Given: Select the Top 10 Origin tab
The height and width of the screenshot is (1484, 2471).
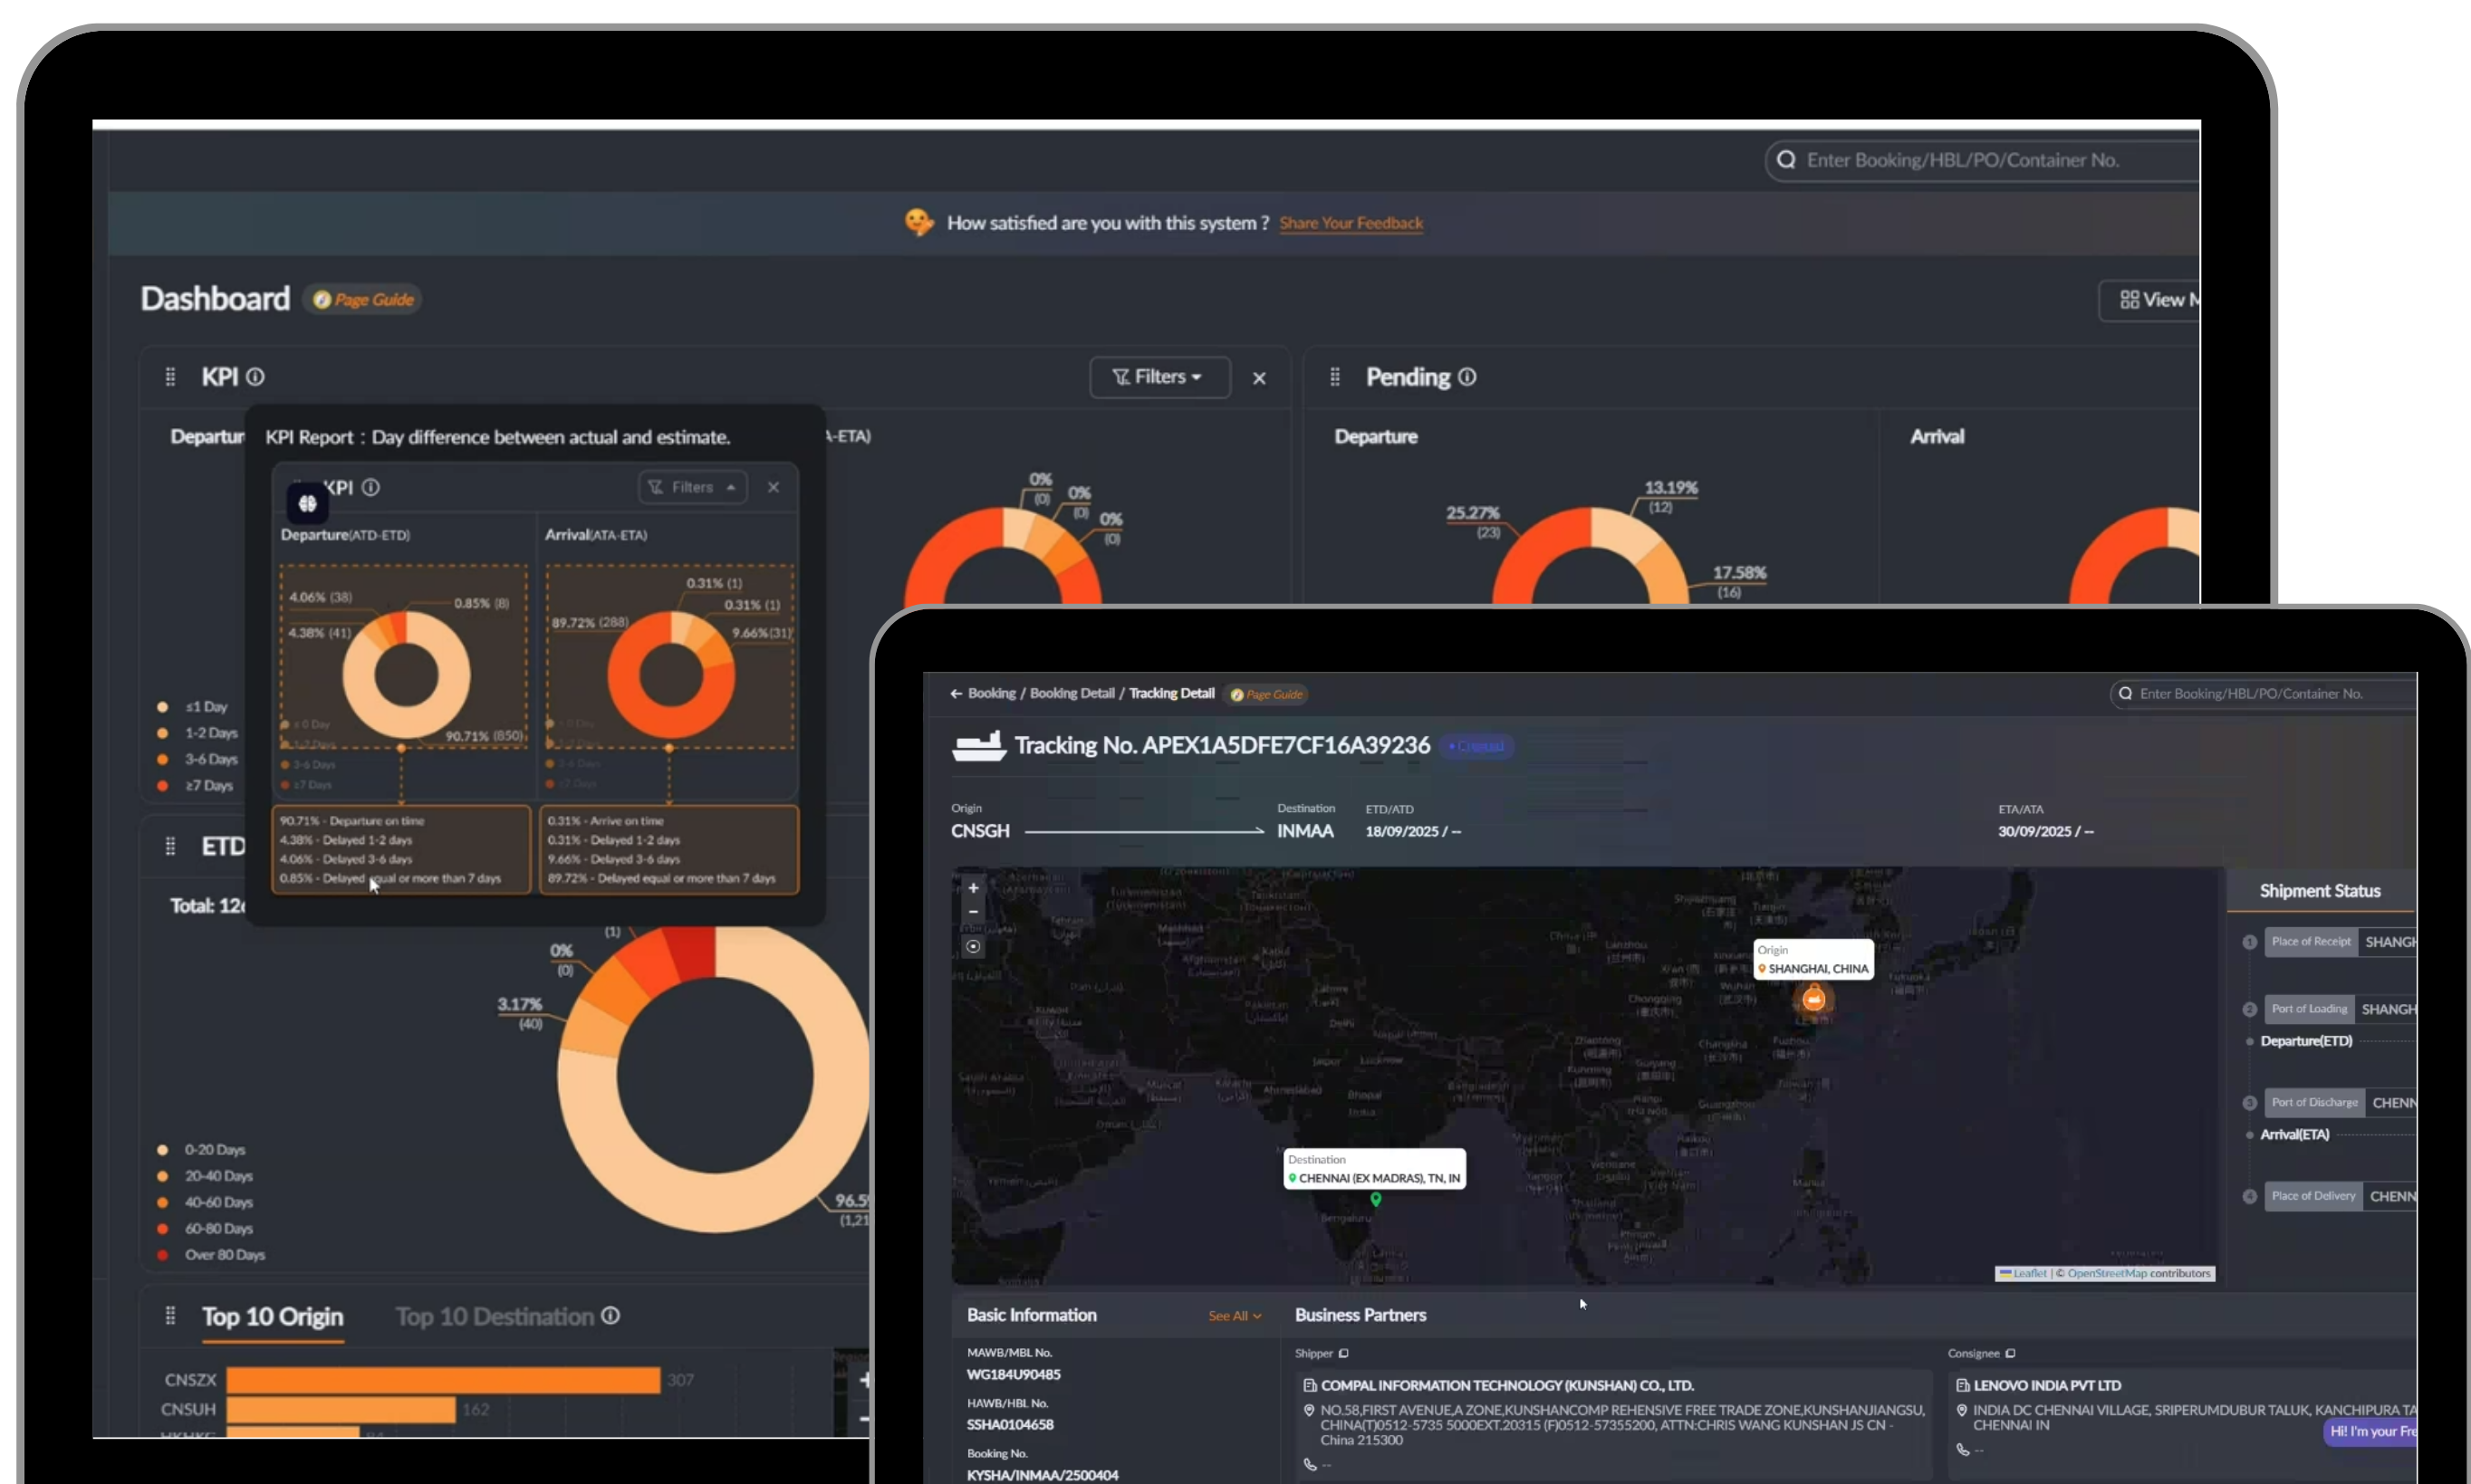Looking at the screenshot, I should 272,1316.
